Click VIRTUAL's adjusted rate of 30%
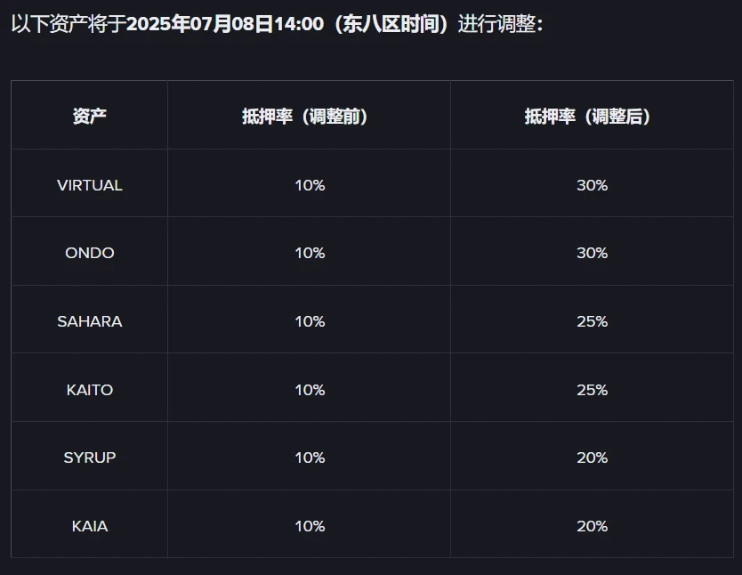Viewport: 742px width, 575px height. pos(592,185)
